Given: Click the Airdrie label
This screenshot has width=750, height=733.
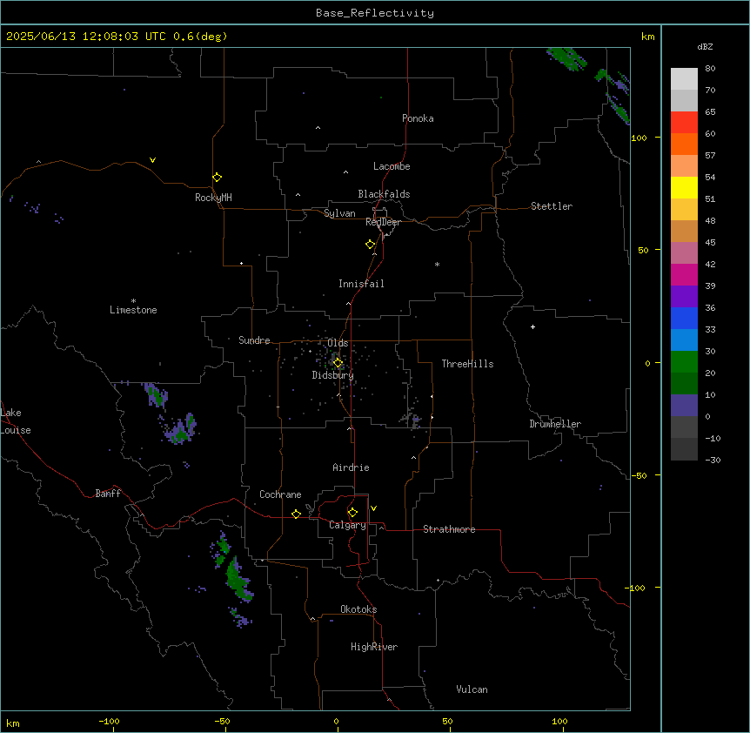Looking at the screenshot, I should coord(351,467).
